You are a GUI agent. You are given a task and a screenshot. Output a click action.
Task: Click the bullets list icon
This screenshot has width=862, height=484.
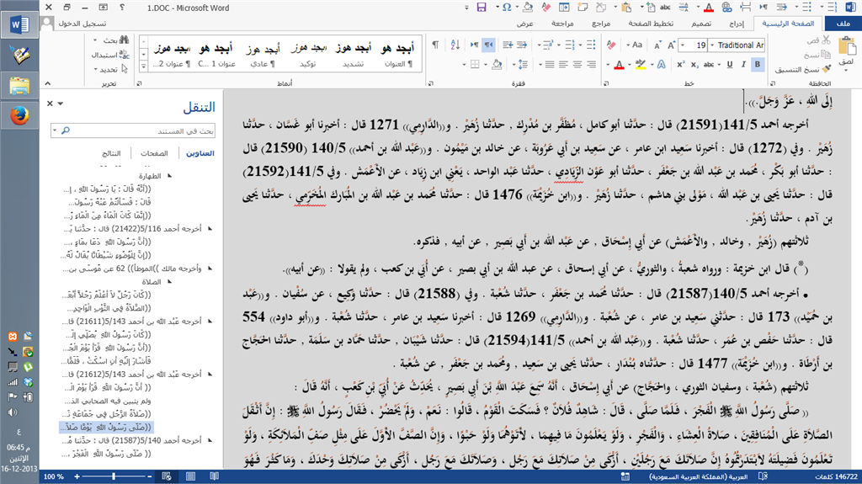[x=591, y=45]
